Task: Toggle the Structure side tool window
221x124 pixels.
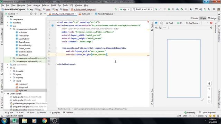Action: 2,69
